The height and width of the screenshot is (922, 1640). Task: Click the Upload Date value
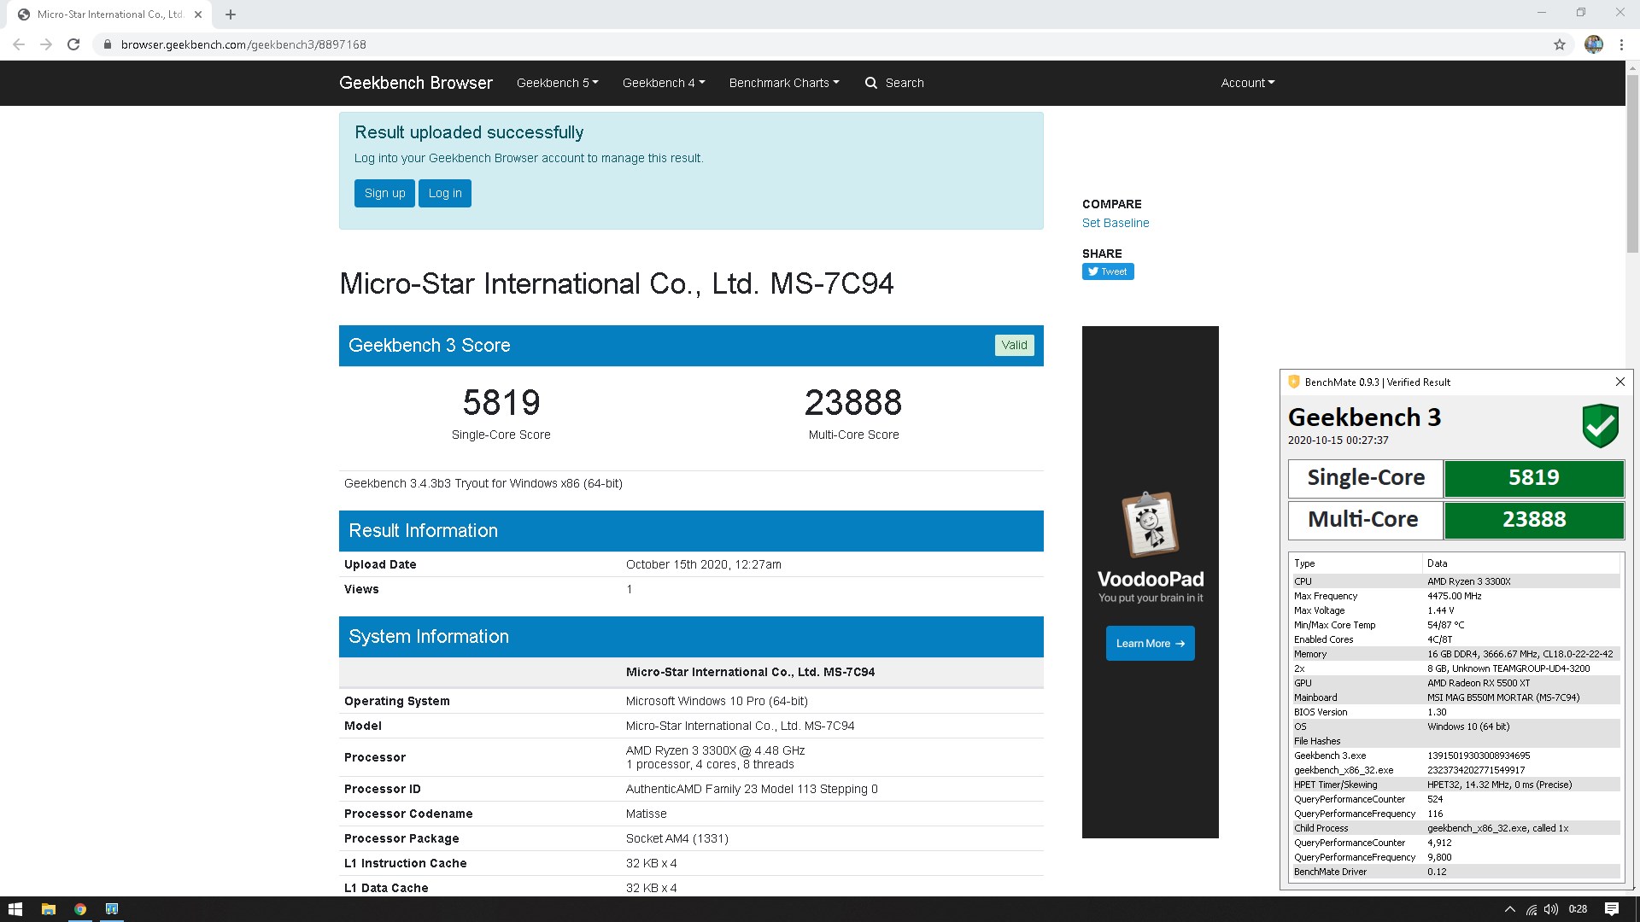(x=704, y=564)
